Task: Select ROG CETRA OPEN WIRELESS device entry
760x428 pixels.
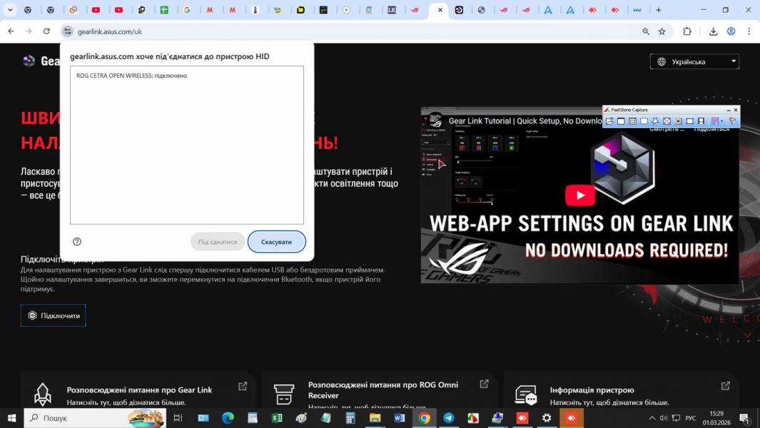Action: point(131,76)
